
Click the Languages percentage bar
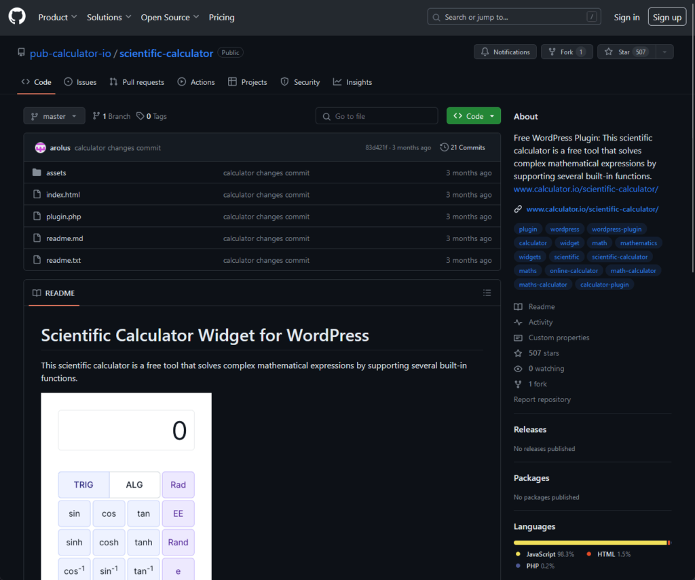coord(592,543)
